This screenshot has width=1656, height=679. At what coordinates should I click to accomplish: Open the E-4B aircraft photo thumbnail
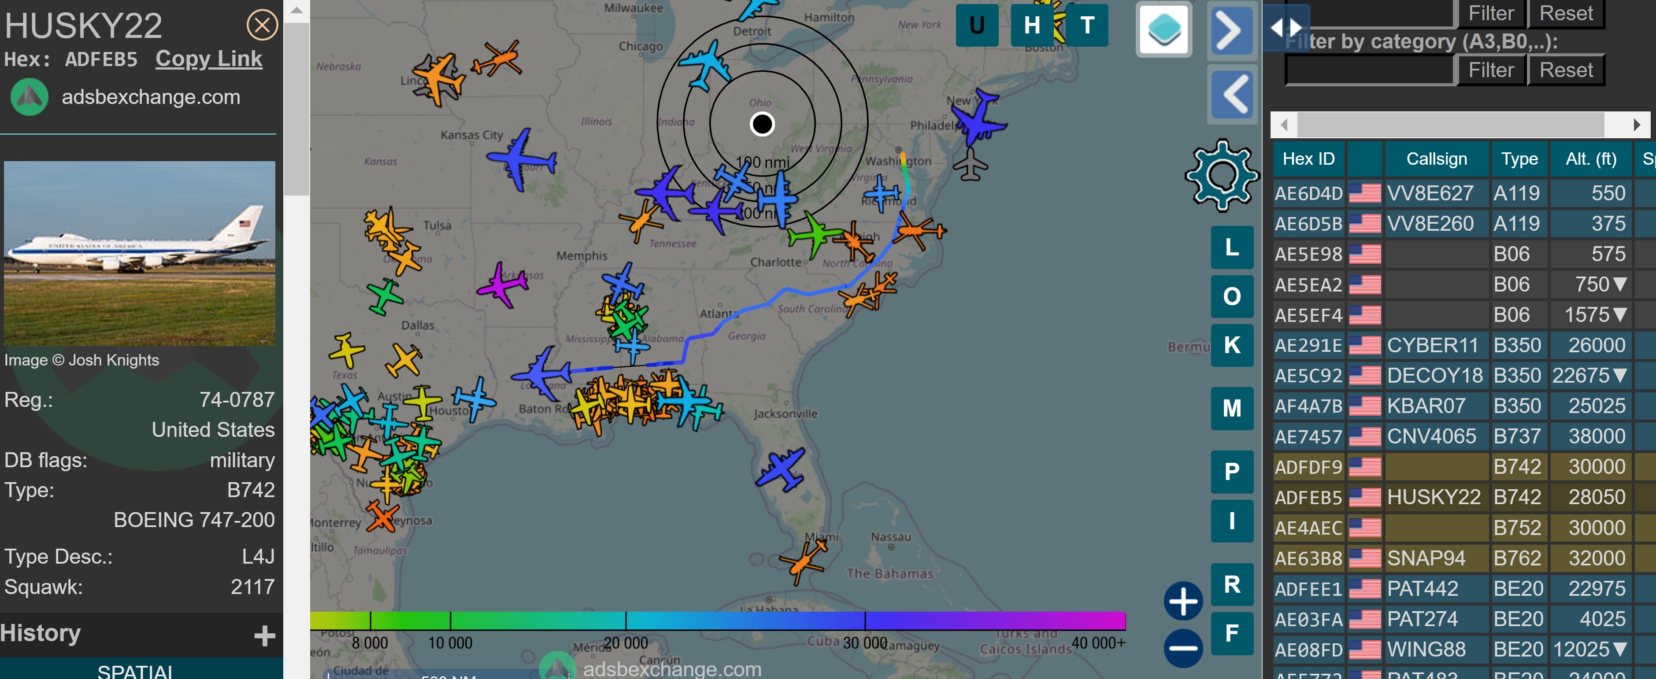(x=140, y=253)
